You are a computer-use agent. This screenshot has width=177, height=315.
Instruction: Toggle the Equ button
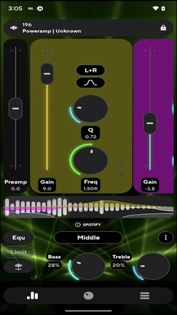click(x=19, y=238)
